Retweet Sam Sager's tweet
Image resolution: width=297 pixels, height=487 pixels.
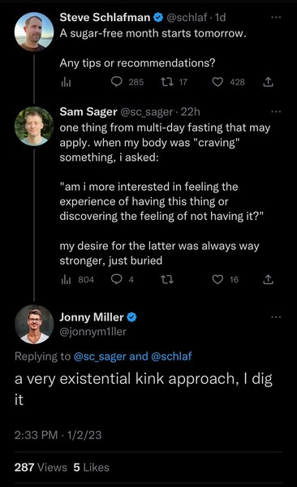[x=167, y=279]
